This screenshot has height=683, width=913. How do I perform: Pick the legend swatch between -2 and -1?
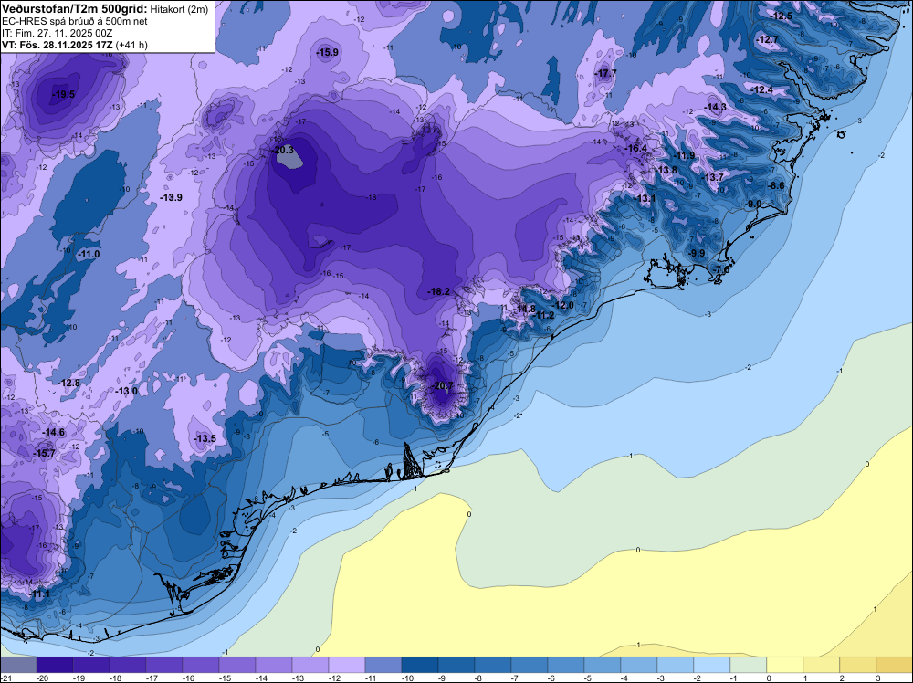click(711, 665)
